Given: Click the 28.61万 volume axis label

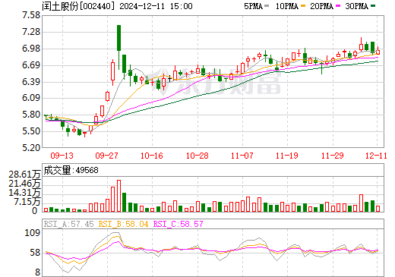Looking at the screenshot, I should click(24, 175).
